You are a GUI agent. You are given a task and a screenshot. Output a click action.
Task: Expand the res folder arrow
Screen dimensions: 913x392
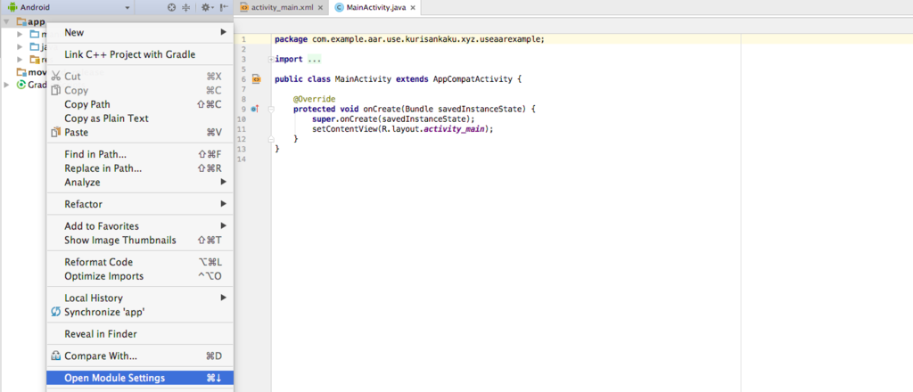click(x=20, y=60)
